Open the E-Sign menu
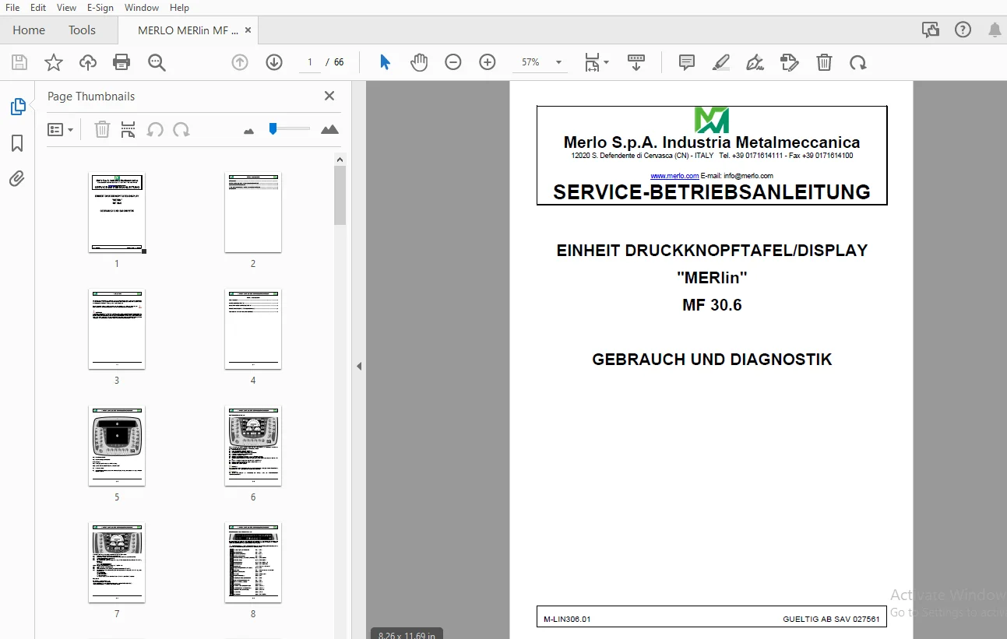Screen dimensions: 1007x639 pyautogui.click(x=100, y=8)
